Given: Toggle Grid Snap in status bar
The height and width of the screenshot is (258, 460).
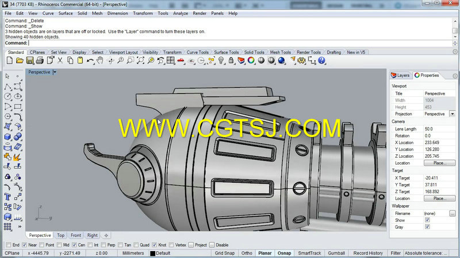Looking at the screenshot, I should tap(224, 253).
